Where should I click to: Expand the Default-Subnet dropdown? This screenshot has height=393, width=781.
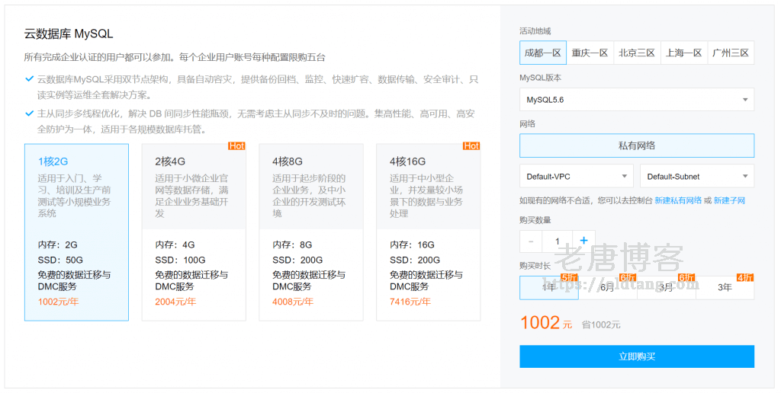point(697,176)
